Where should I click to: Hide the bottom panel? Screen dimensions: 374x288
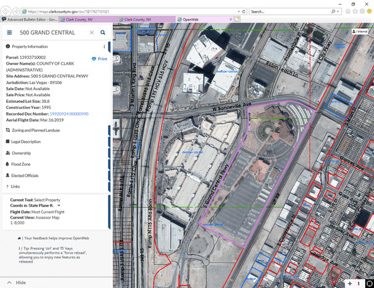[21, 283]
